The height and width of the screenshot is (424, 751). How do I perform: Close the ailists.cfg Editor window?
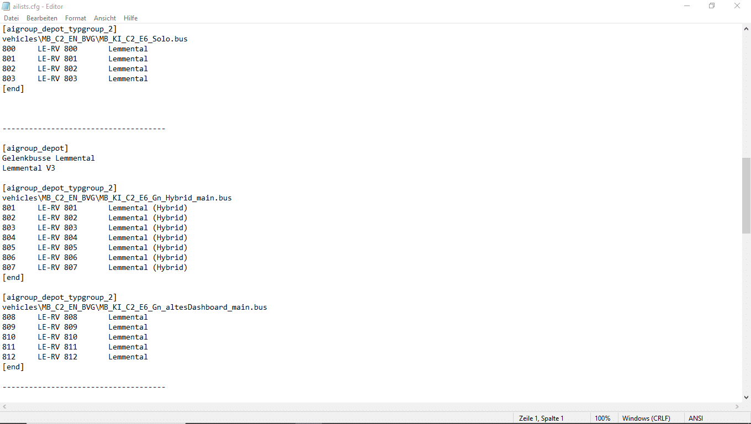point(737,6)
